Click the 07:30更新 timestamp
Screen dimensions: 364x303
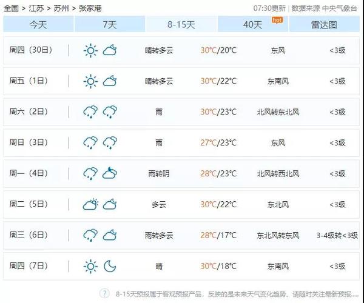point(269,8)
